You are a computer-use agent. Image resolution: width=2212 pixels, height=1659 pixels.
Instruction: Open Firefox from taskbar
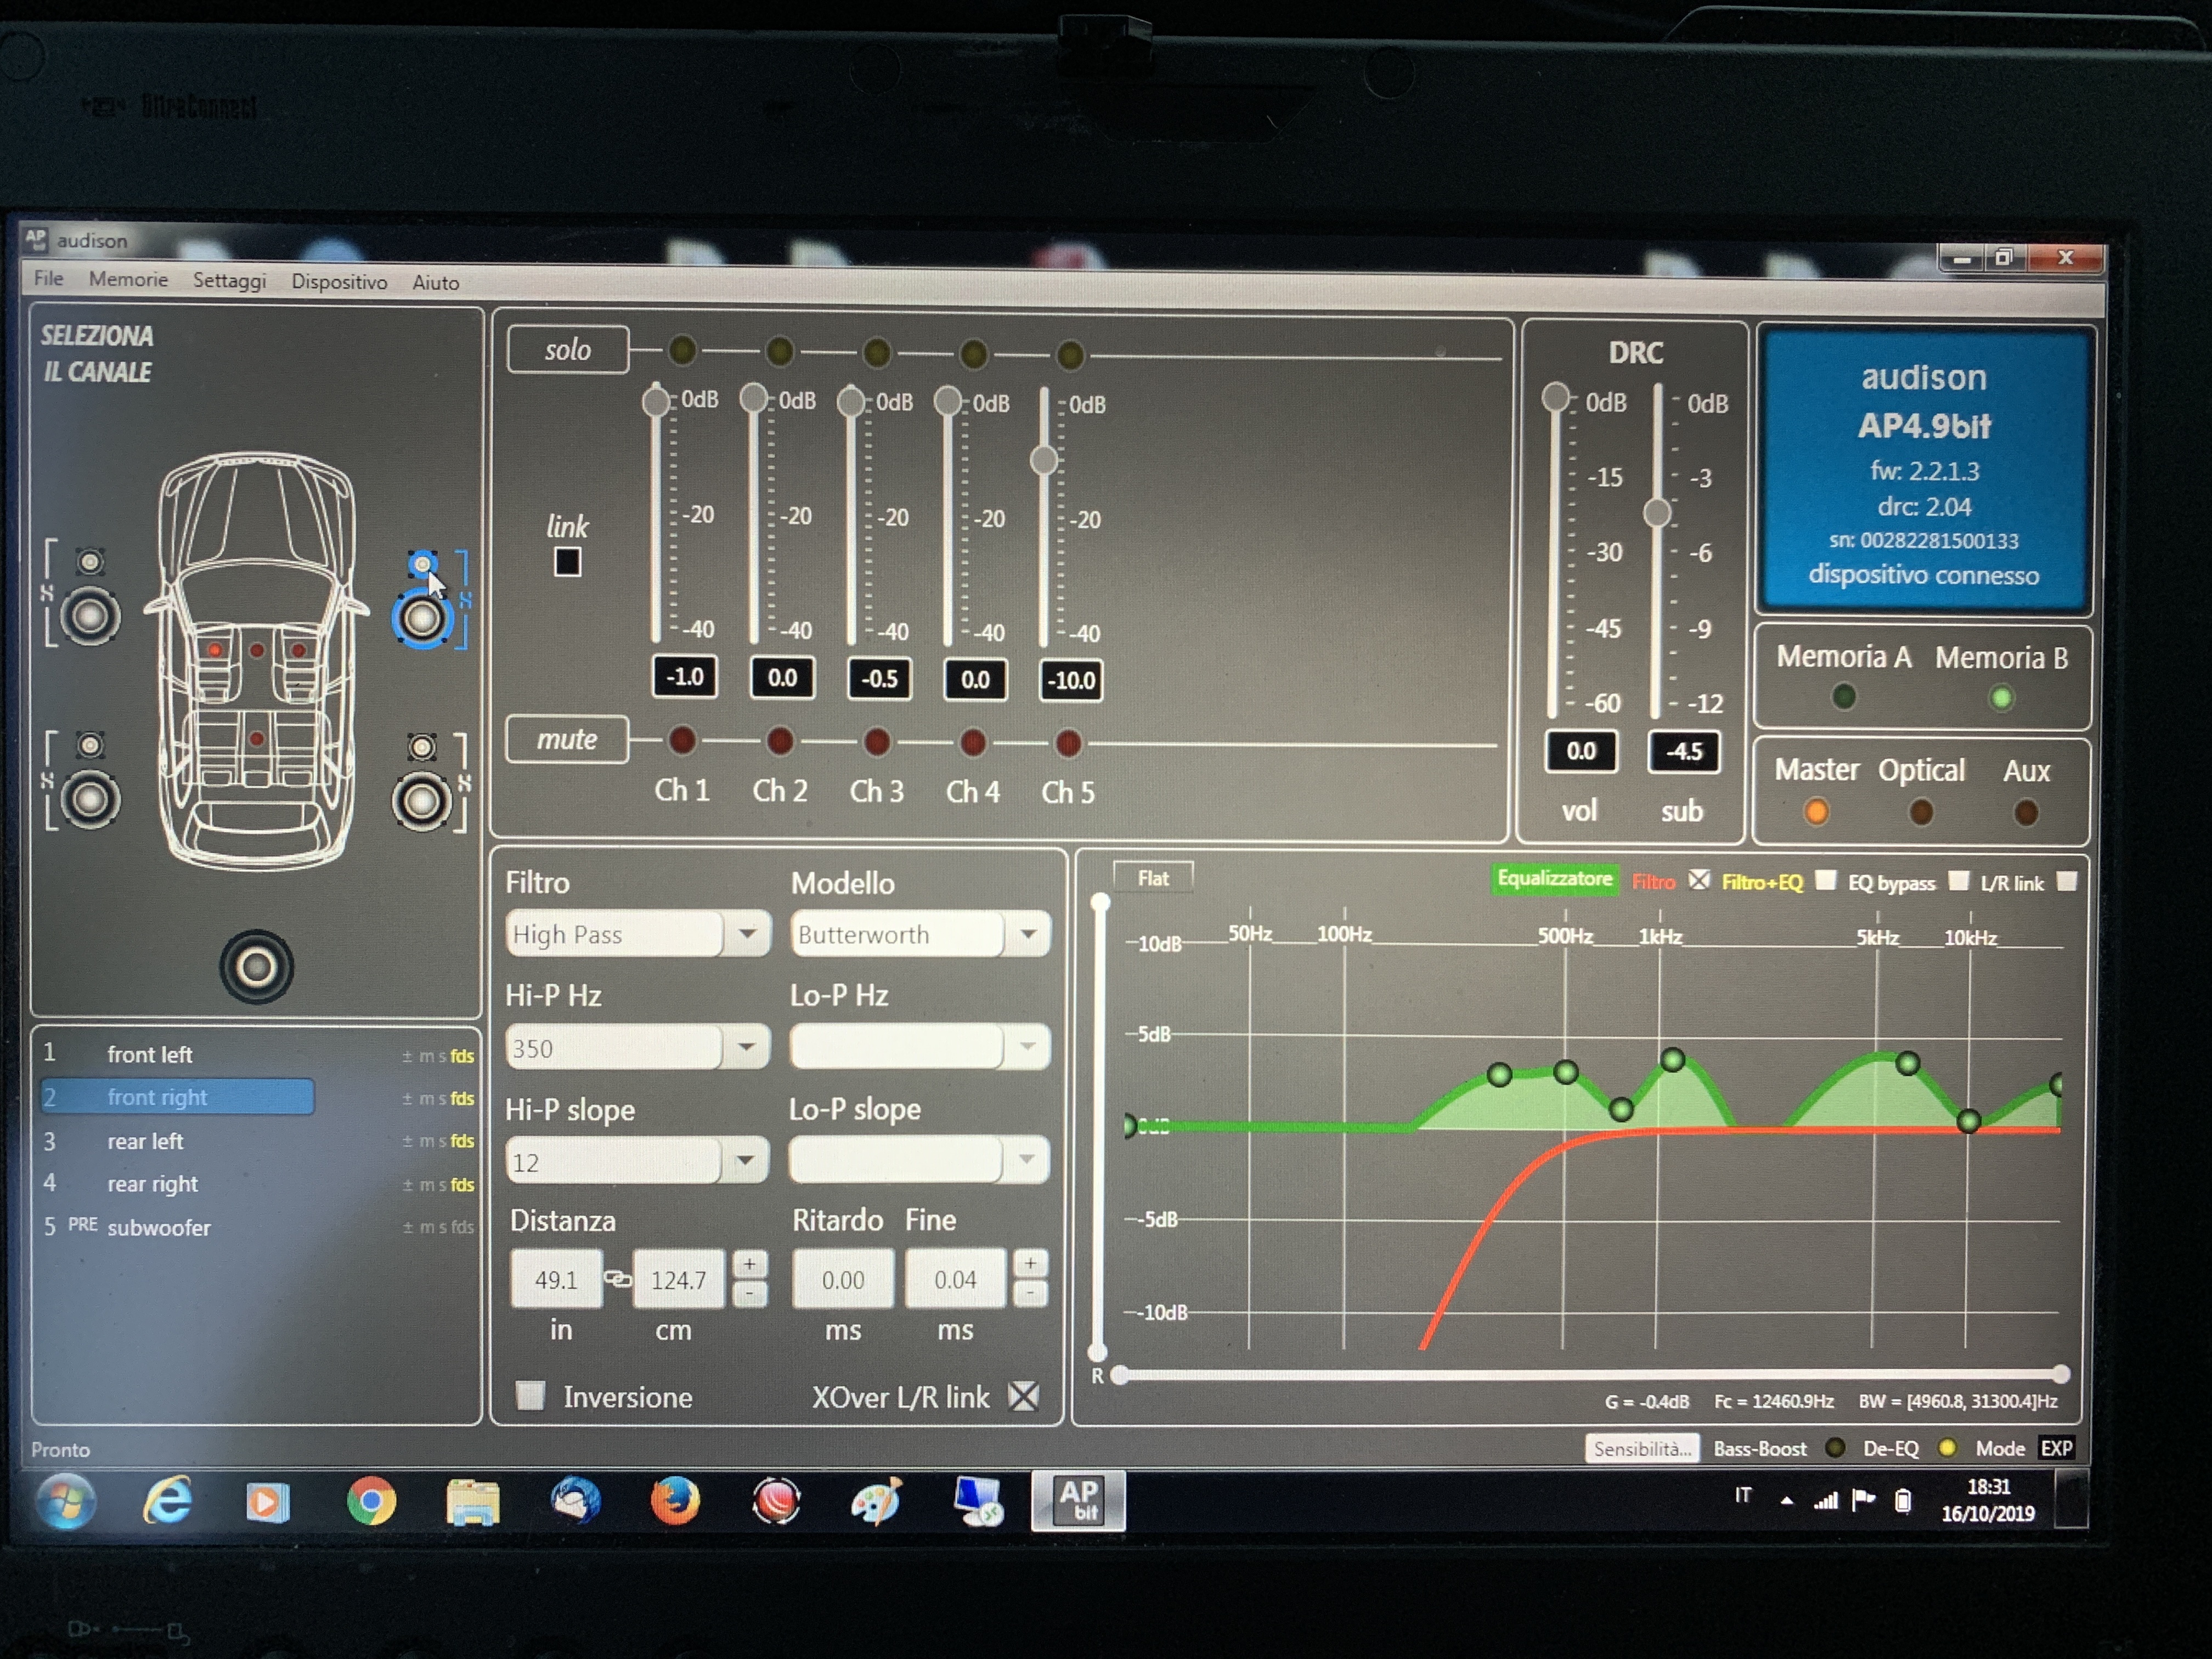tap(675, 1500)
